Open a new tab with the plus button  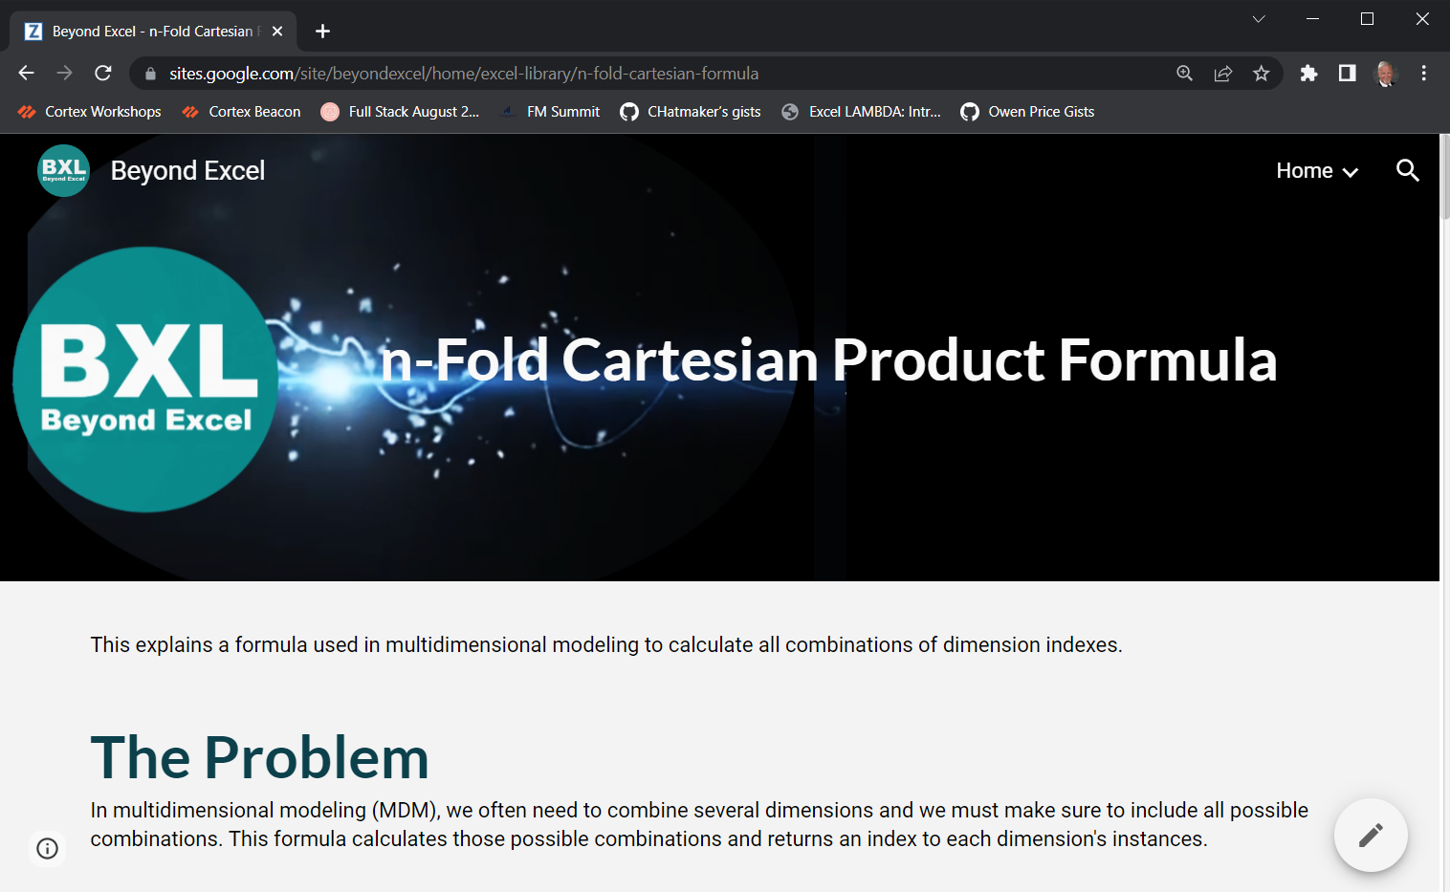322,32
